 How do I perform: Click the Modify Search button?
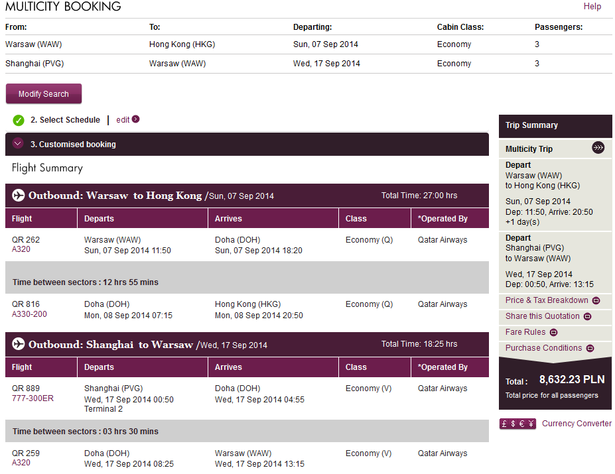[44, 93]
